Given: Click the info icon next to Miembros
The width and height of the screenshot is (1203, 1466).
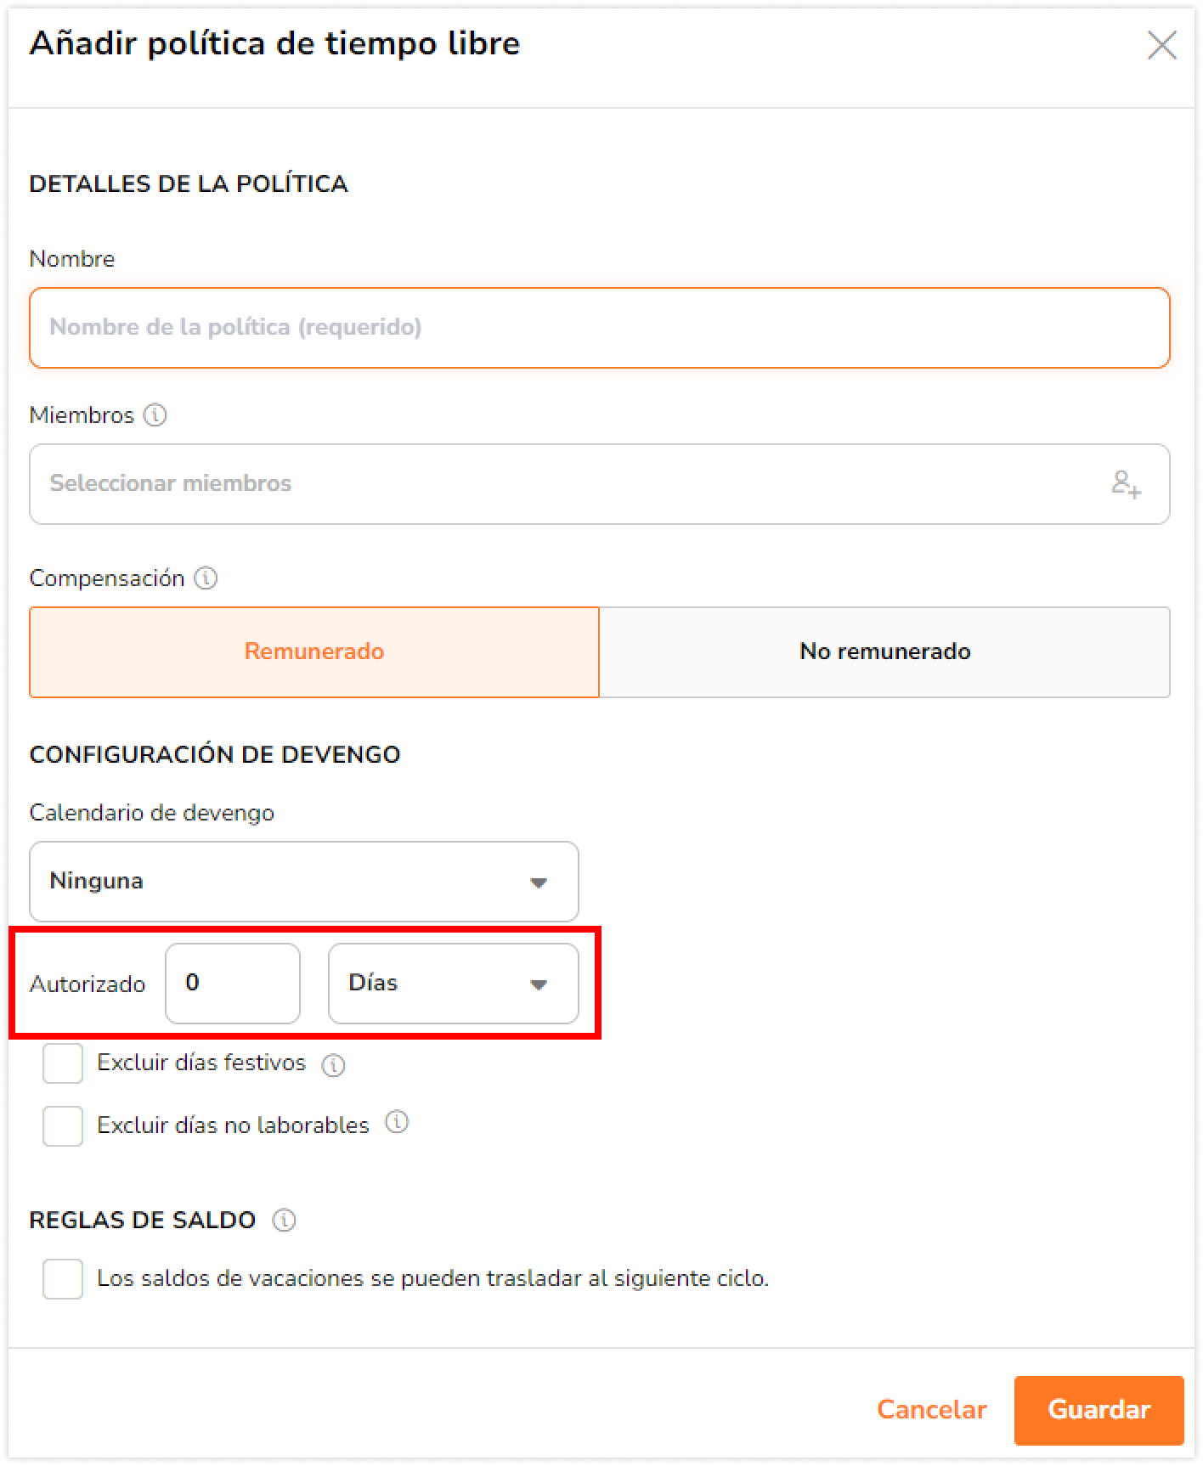Looking at the screenshot, I should (x=155, y=415).
